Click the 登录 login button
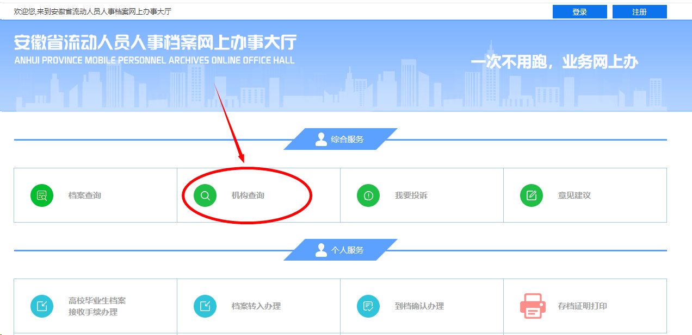Screen dimensions: 692x335 coord(579,12)
